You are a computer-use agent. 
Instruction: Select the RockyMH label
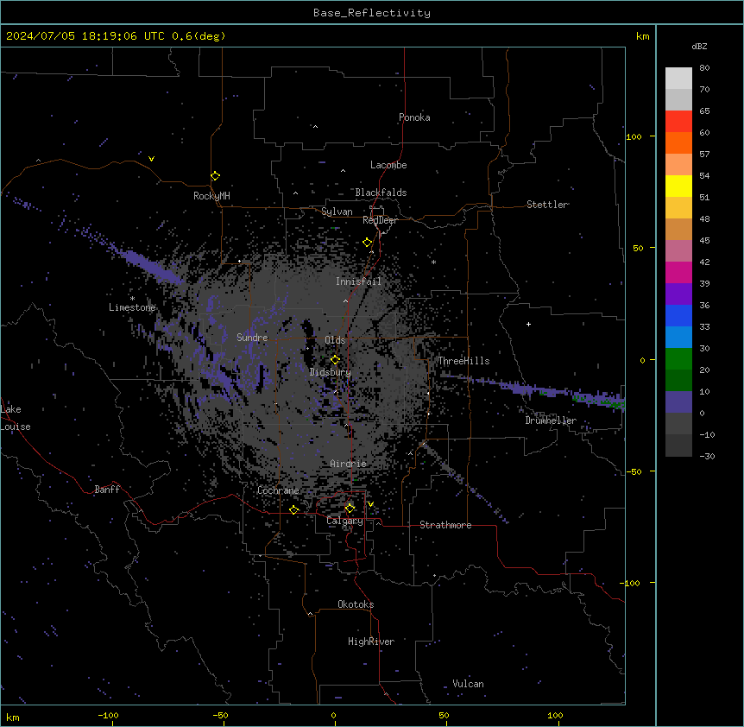click(x=211, y=195)
